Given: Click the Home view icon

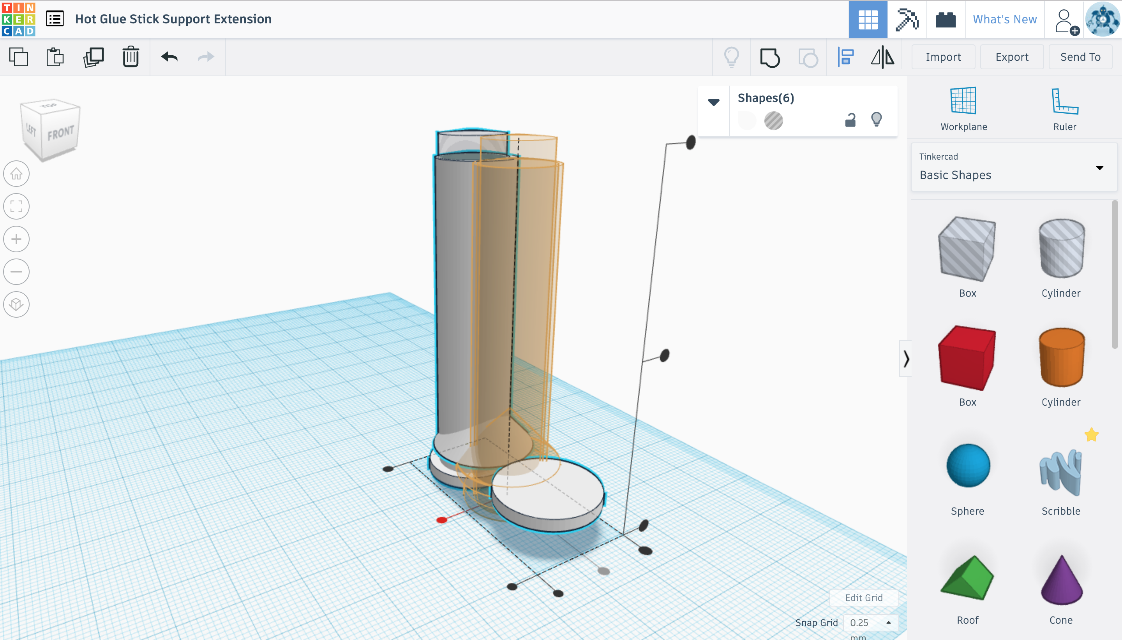Looking at the screenshot, I should [16, 174].
